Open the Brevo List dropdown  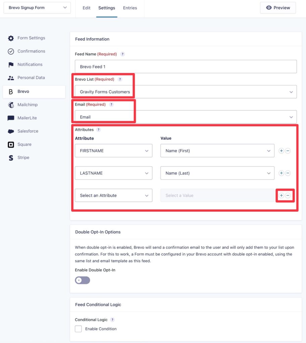(x=186, y=91)
